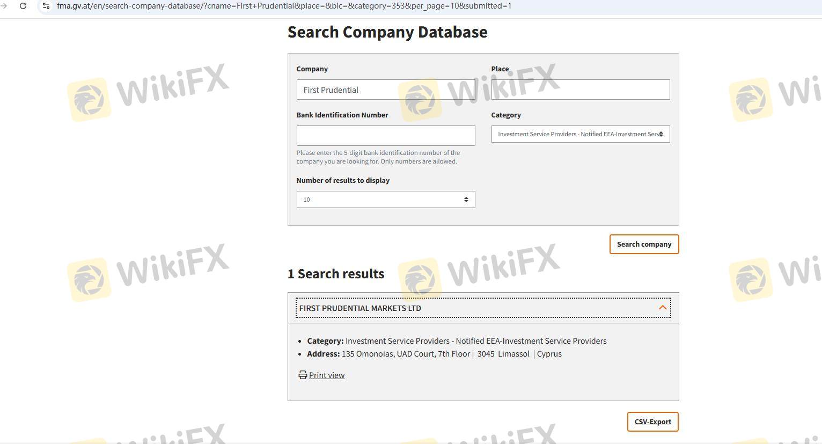The width and height of the screenshot is (822, 444).
Task: Click the Category label above the dropdown
Action: point(505,115)
